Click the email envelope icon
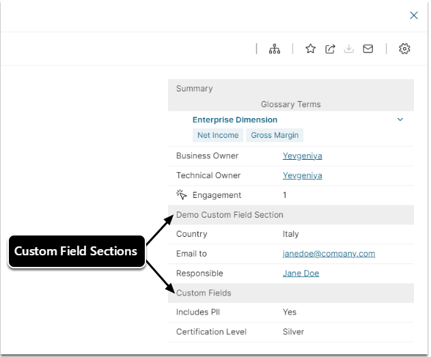 click(x=368, y=49)
